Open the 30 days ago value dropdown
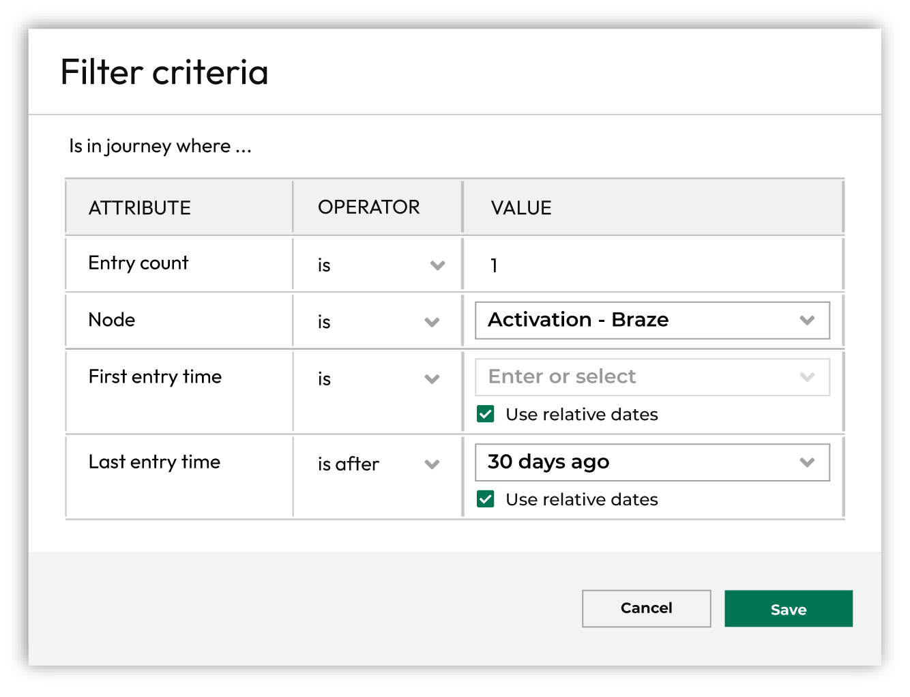This screenshot has height=697, width=910. tap(652, 462)
